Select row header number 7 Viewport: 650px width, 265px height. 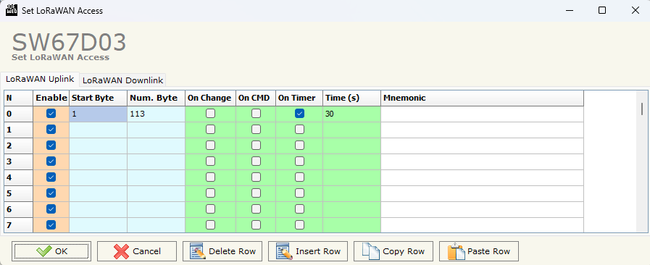[x=19, y=225]
